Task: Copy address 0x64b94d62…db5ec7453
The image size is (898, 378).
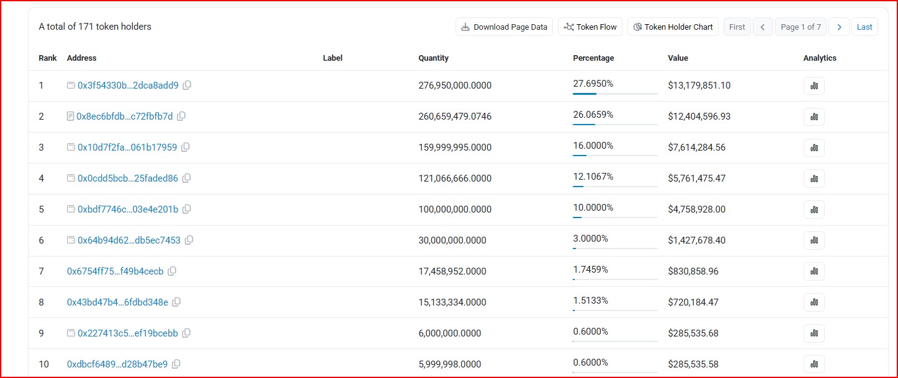Action: pos(189,240)
